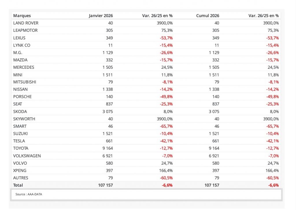The height and width of the screenshot is (210, 296).
Task: Click the Janvier 2026 column header
Action: (x=101, y=16)
